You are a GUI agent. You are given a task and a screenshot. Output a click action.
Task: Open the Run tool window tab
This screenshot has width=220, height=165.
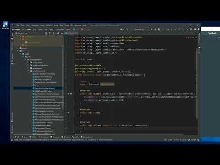[x=24, y=137]
